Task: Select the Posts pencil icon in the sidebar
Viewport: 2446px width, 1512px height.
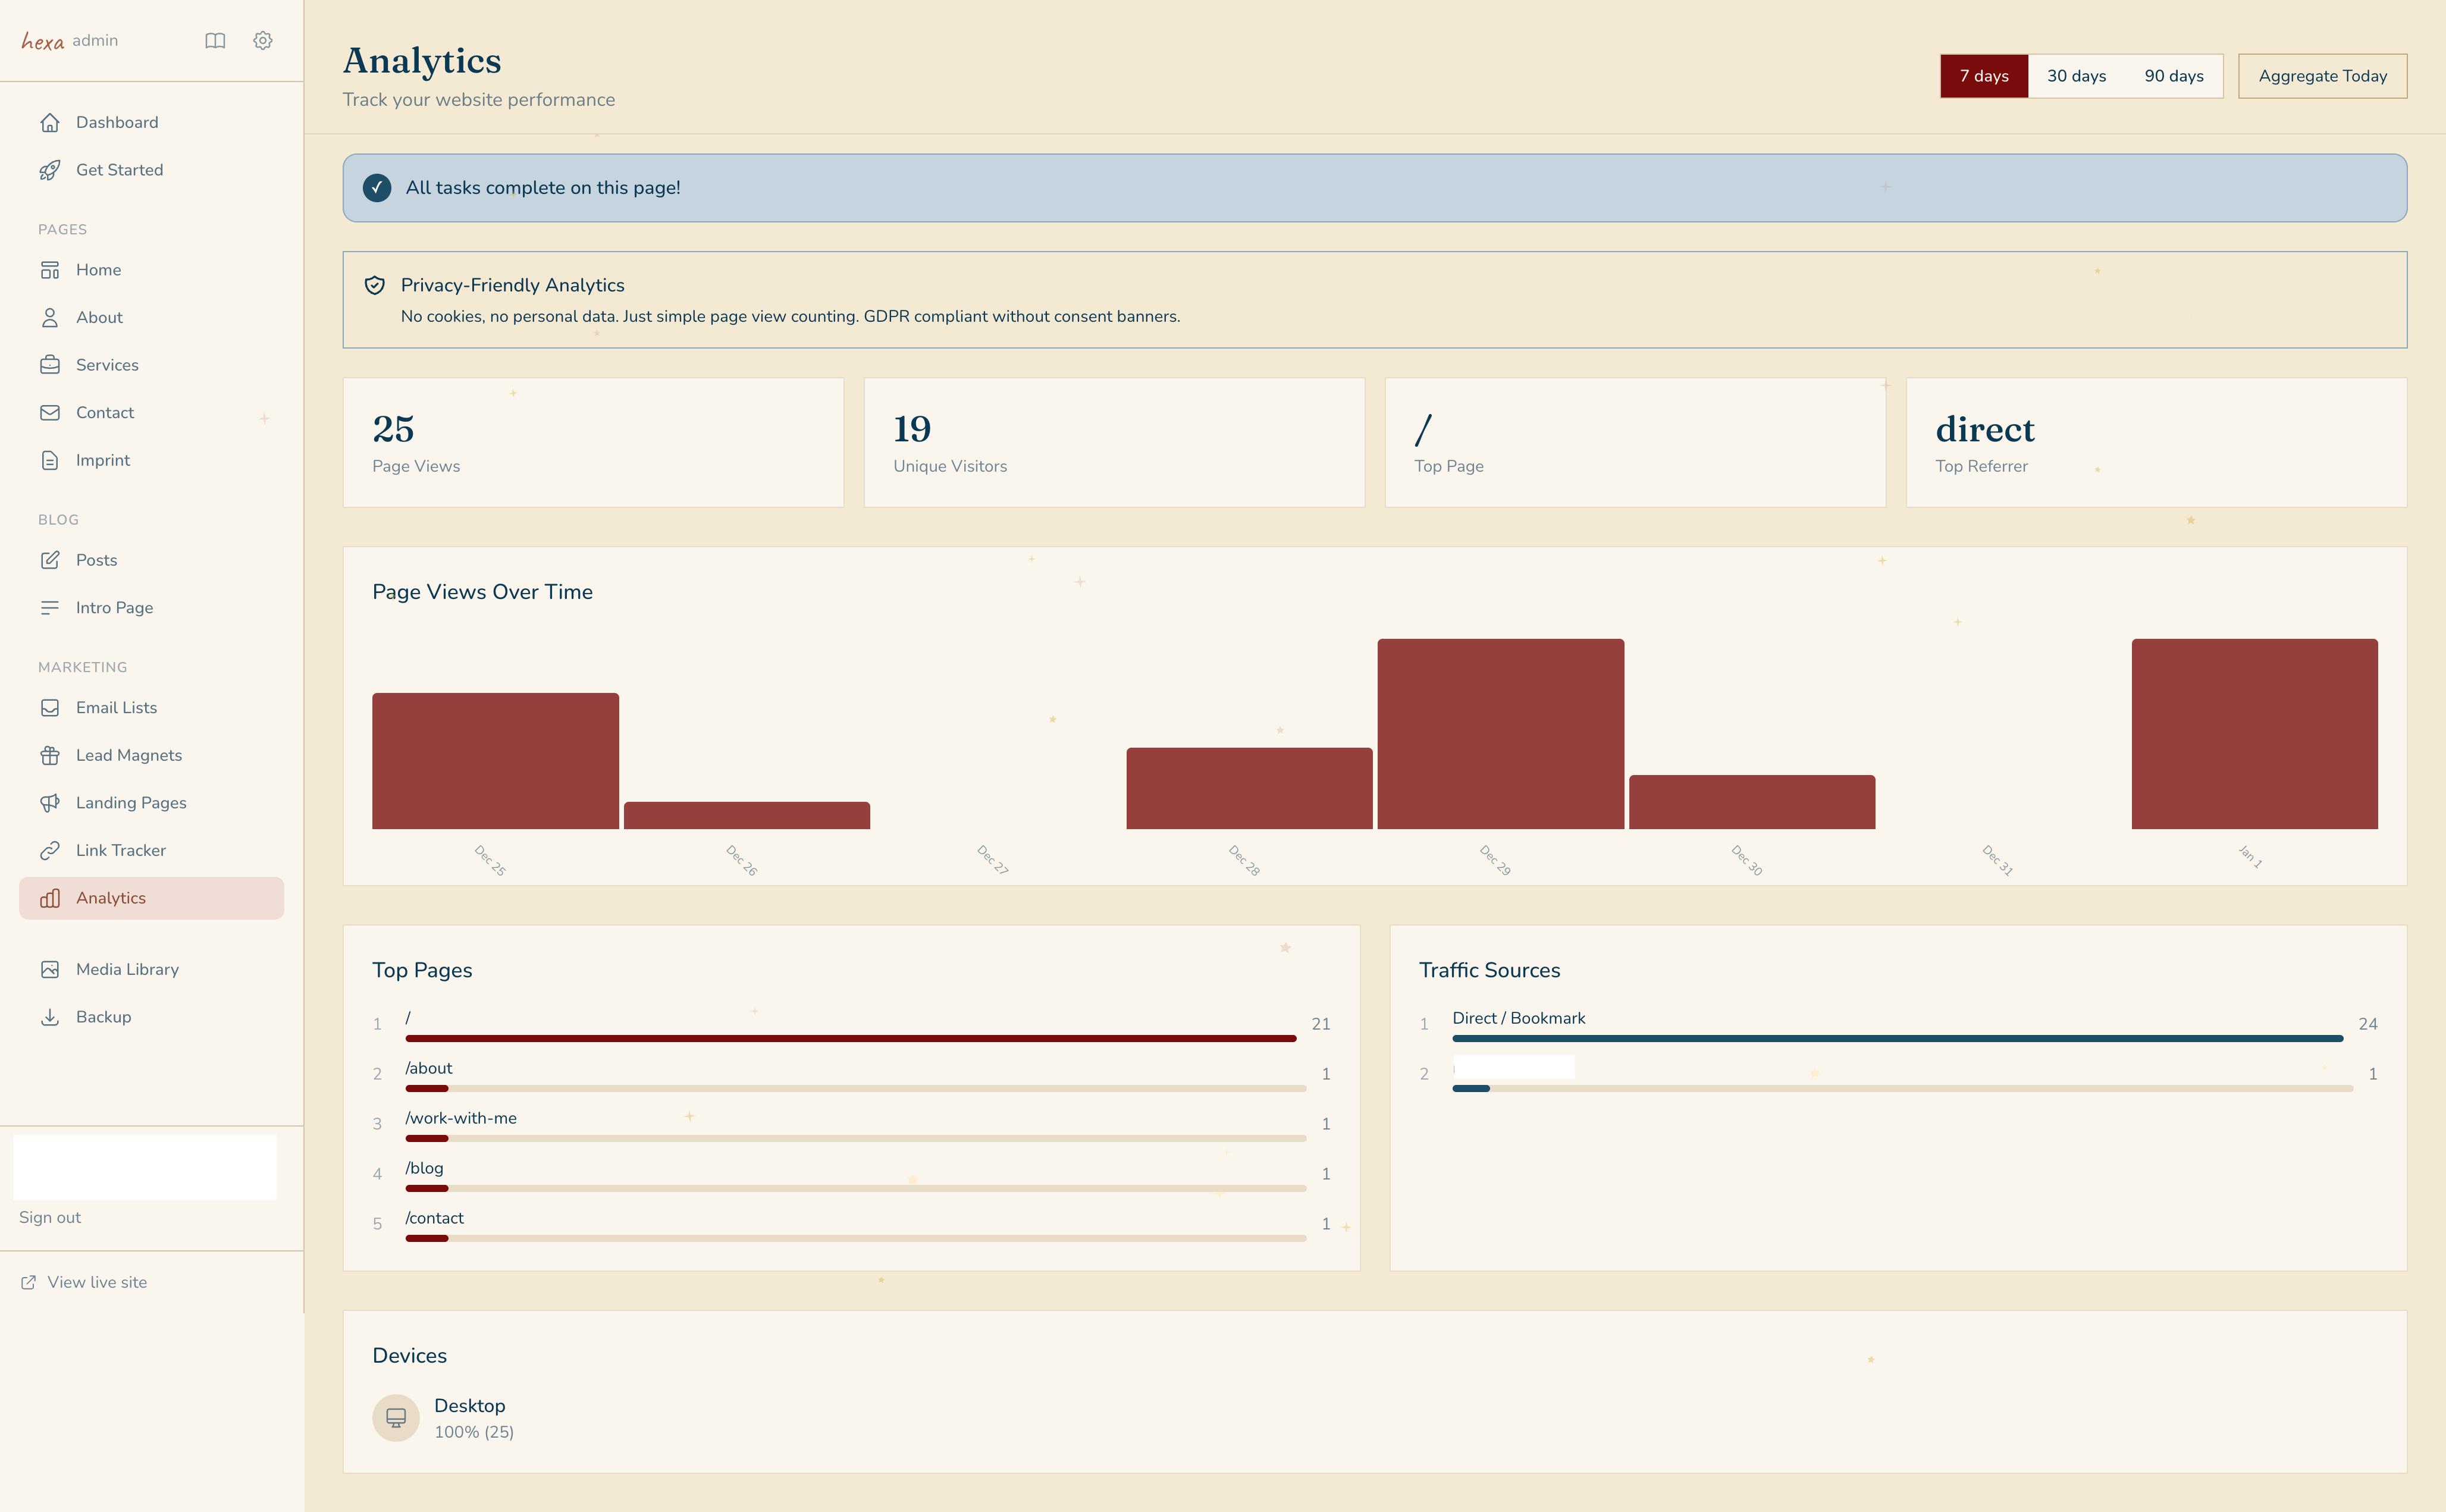Action: pyautogui.click(x=51, y=559)
